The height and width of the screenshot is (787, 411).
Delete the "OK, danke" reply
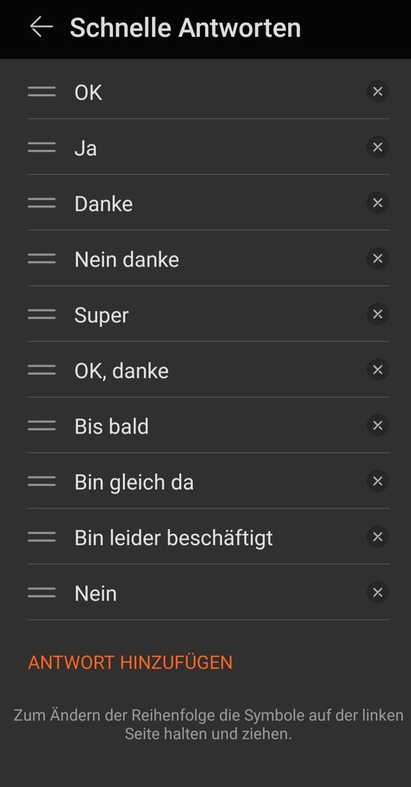378,370
